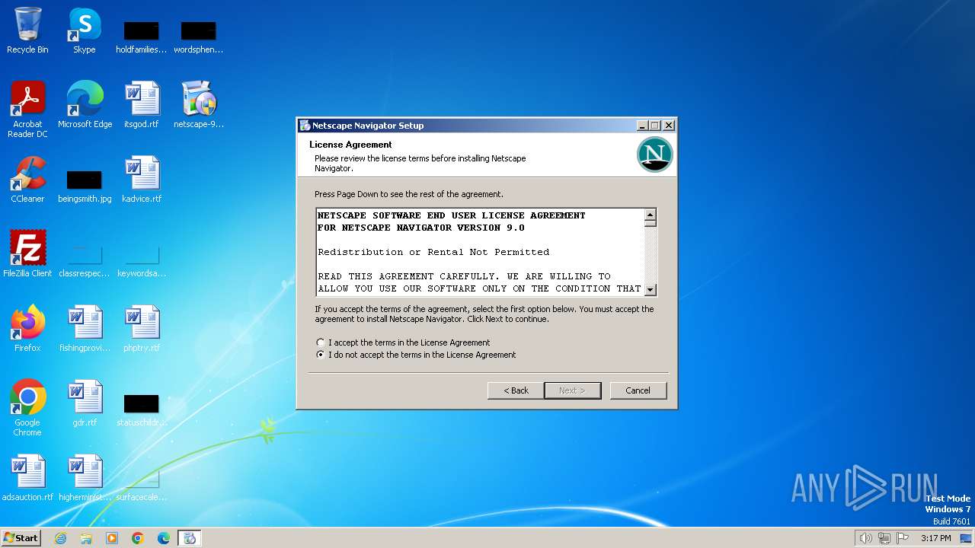This screenshot has height=548, width=975.
Task: Click the 'License Agreement' heading text
Action: pyautogui.click(x=350, y=145)
